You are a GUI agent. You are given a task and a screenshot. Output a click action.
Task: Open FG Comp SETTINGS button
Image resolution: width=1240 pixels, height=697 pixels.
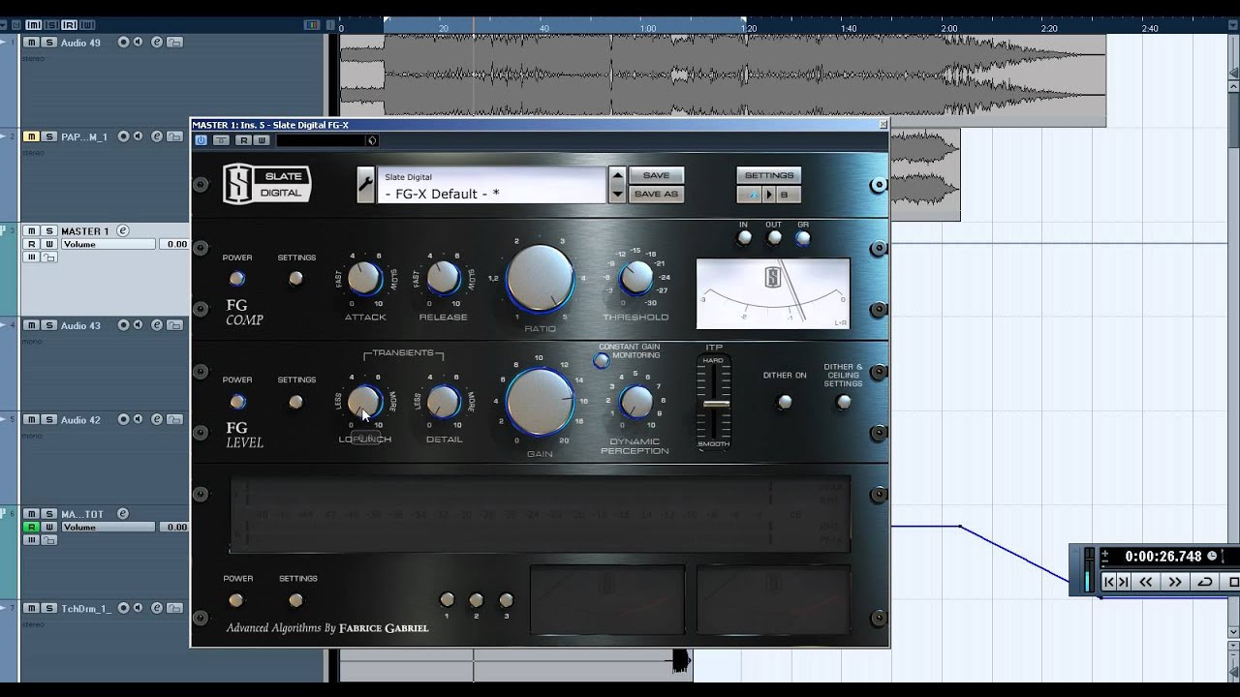click(295, 279)
